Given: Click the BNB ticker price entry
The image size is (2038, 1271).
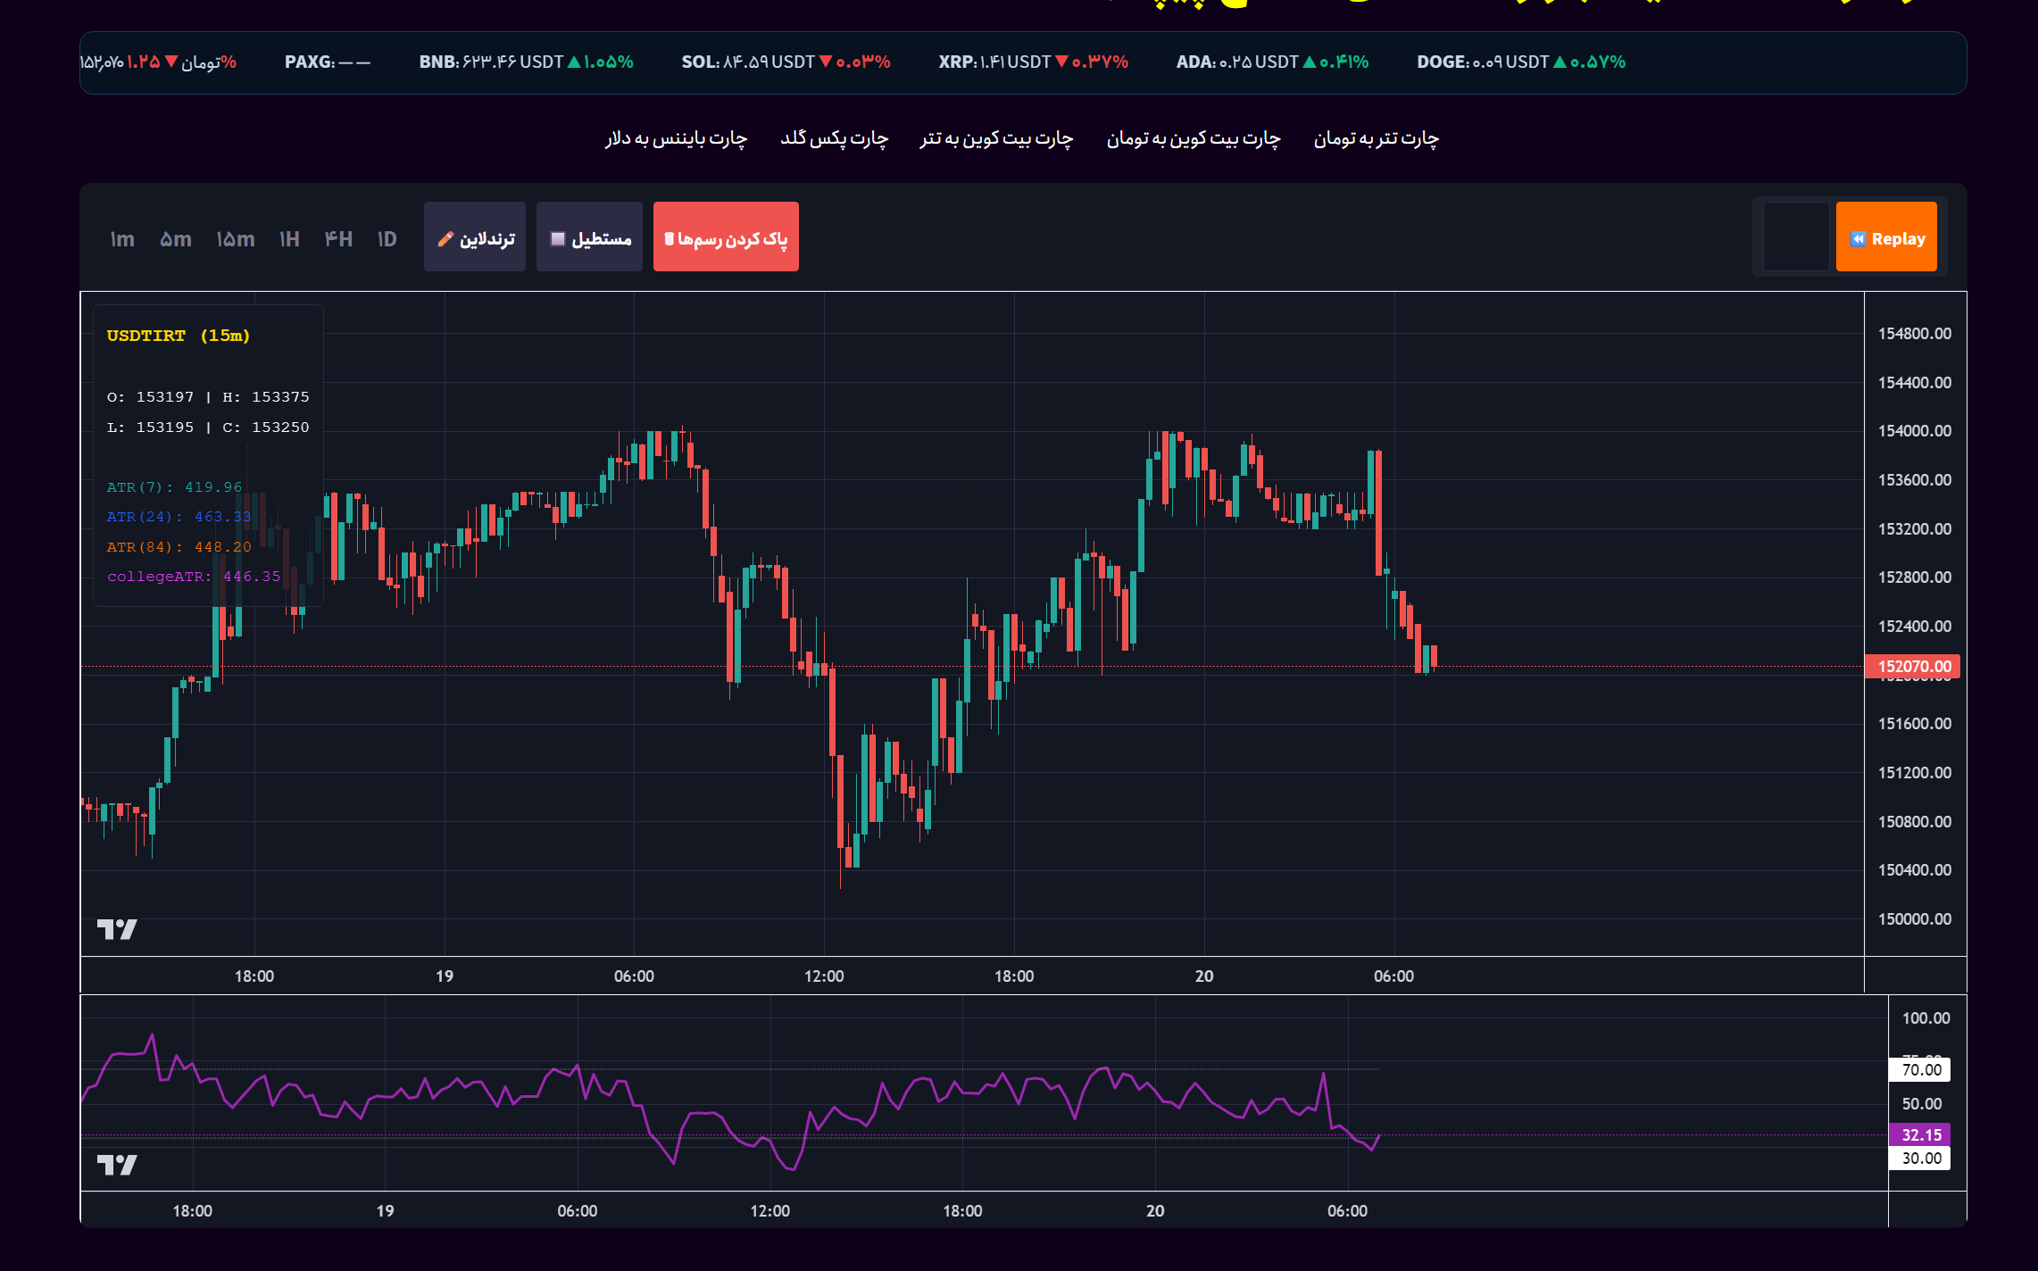Looking at the screenshot, I should point(526,62).
